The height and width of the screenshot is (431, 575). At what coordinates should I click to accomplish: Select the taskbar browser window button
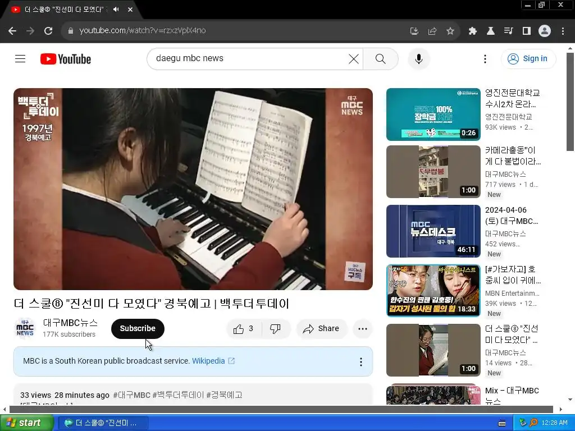click(102, 423)
